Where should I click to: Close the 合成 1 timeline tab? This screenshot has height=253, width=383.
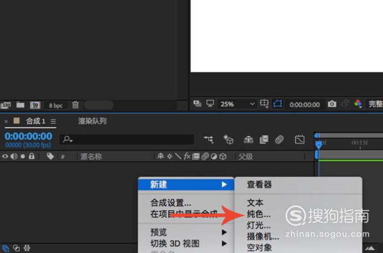coord(6,121)
